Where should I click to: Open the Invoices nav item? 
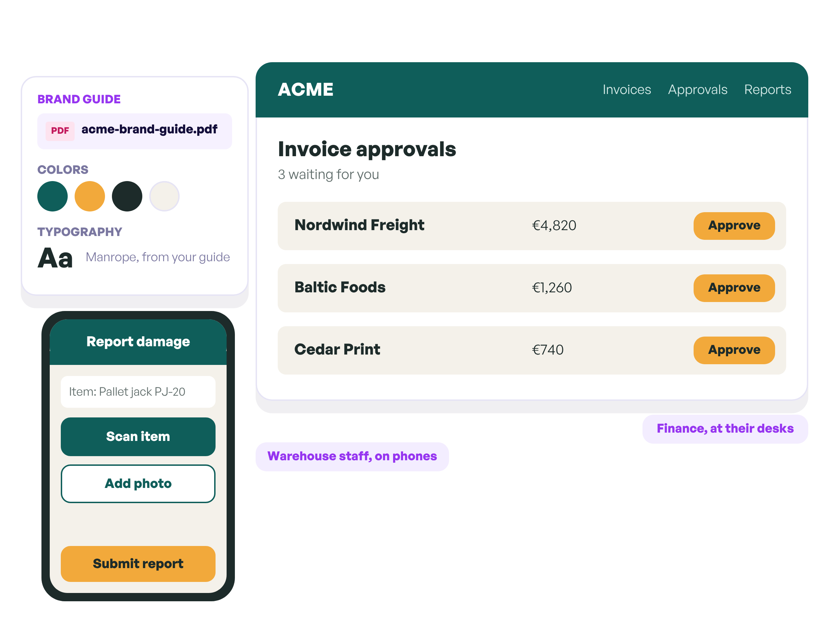pyautogui.click(x=627, y=89)
